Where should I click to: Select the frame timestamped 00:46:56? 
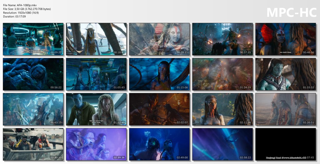click(285, 39)
